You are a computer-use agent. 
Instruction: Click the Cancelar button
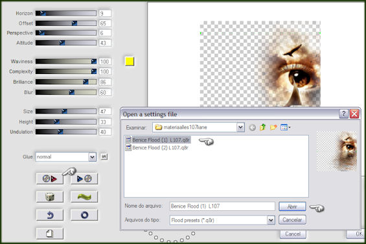292,220
